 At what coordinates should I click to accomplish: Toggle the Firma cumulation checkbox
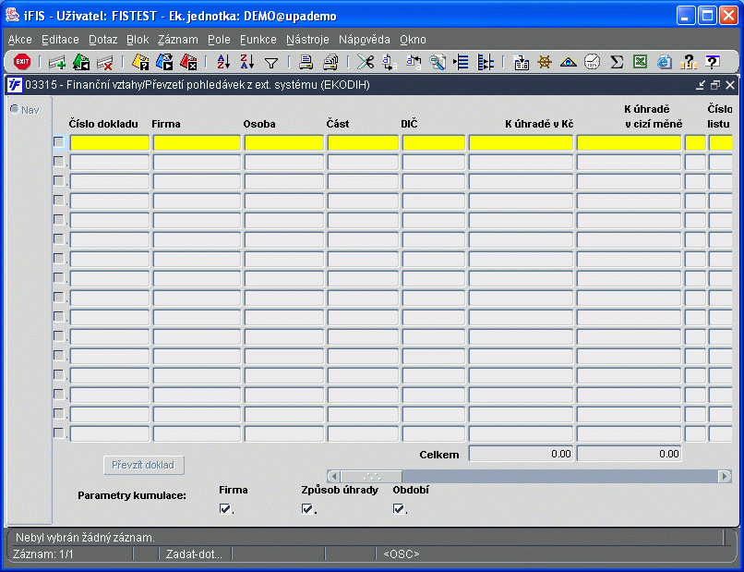click(x=225, y=509)
